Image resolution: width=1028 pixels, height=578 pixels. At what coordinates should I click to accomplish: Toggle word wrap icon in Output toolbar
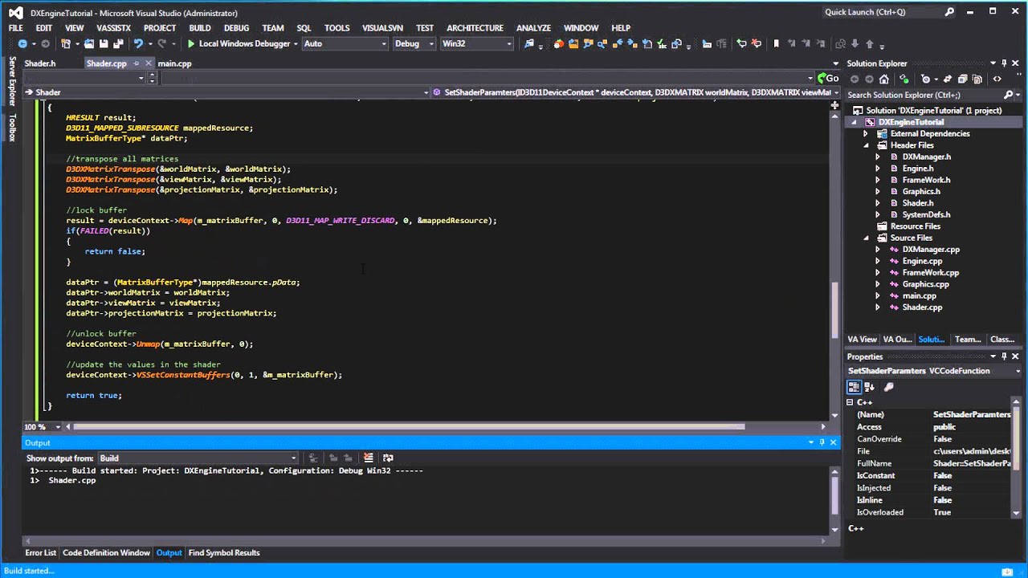(x=389, y=458)
